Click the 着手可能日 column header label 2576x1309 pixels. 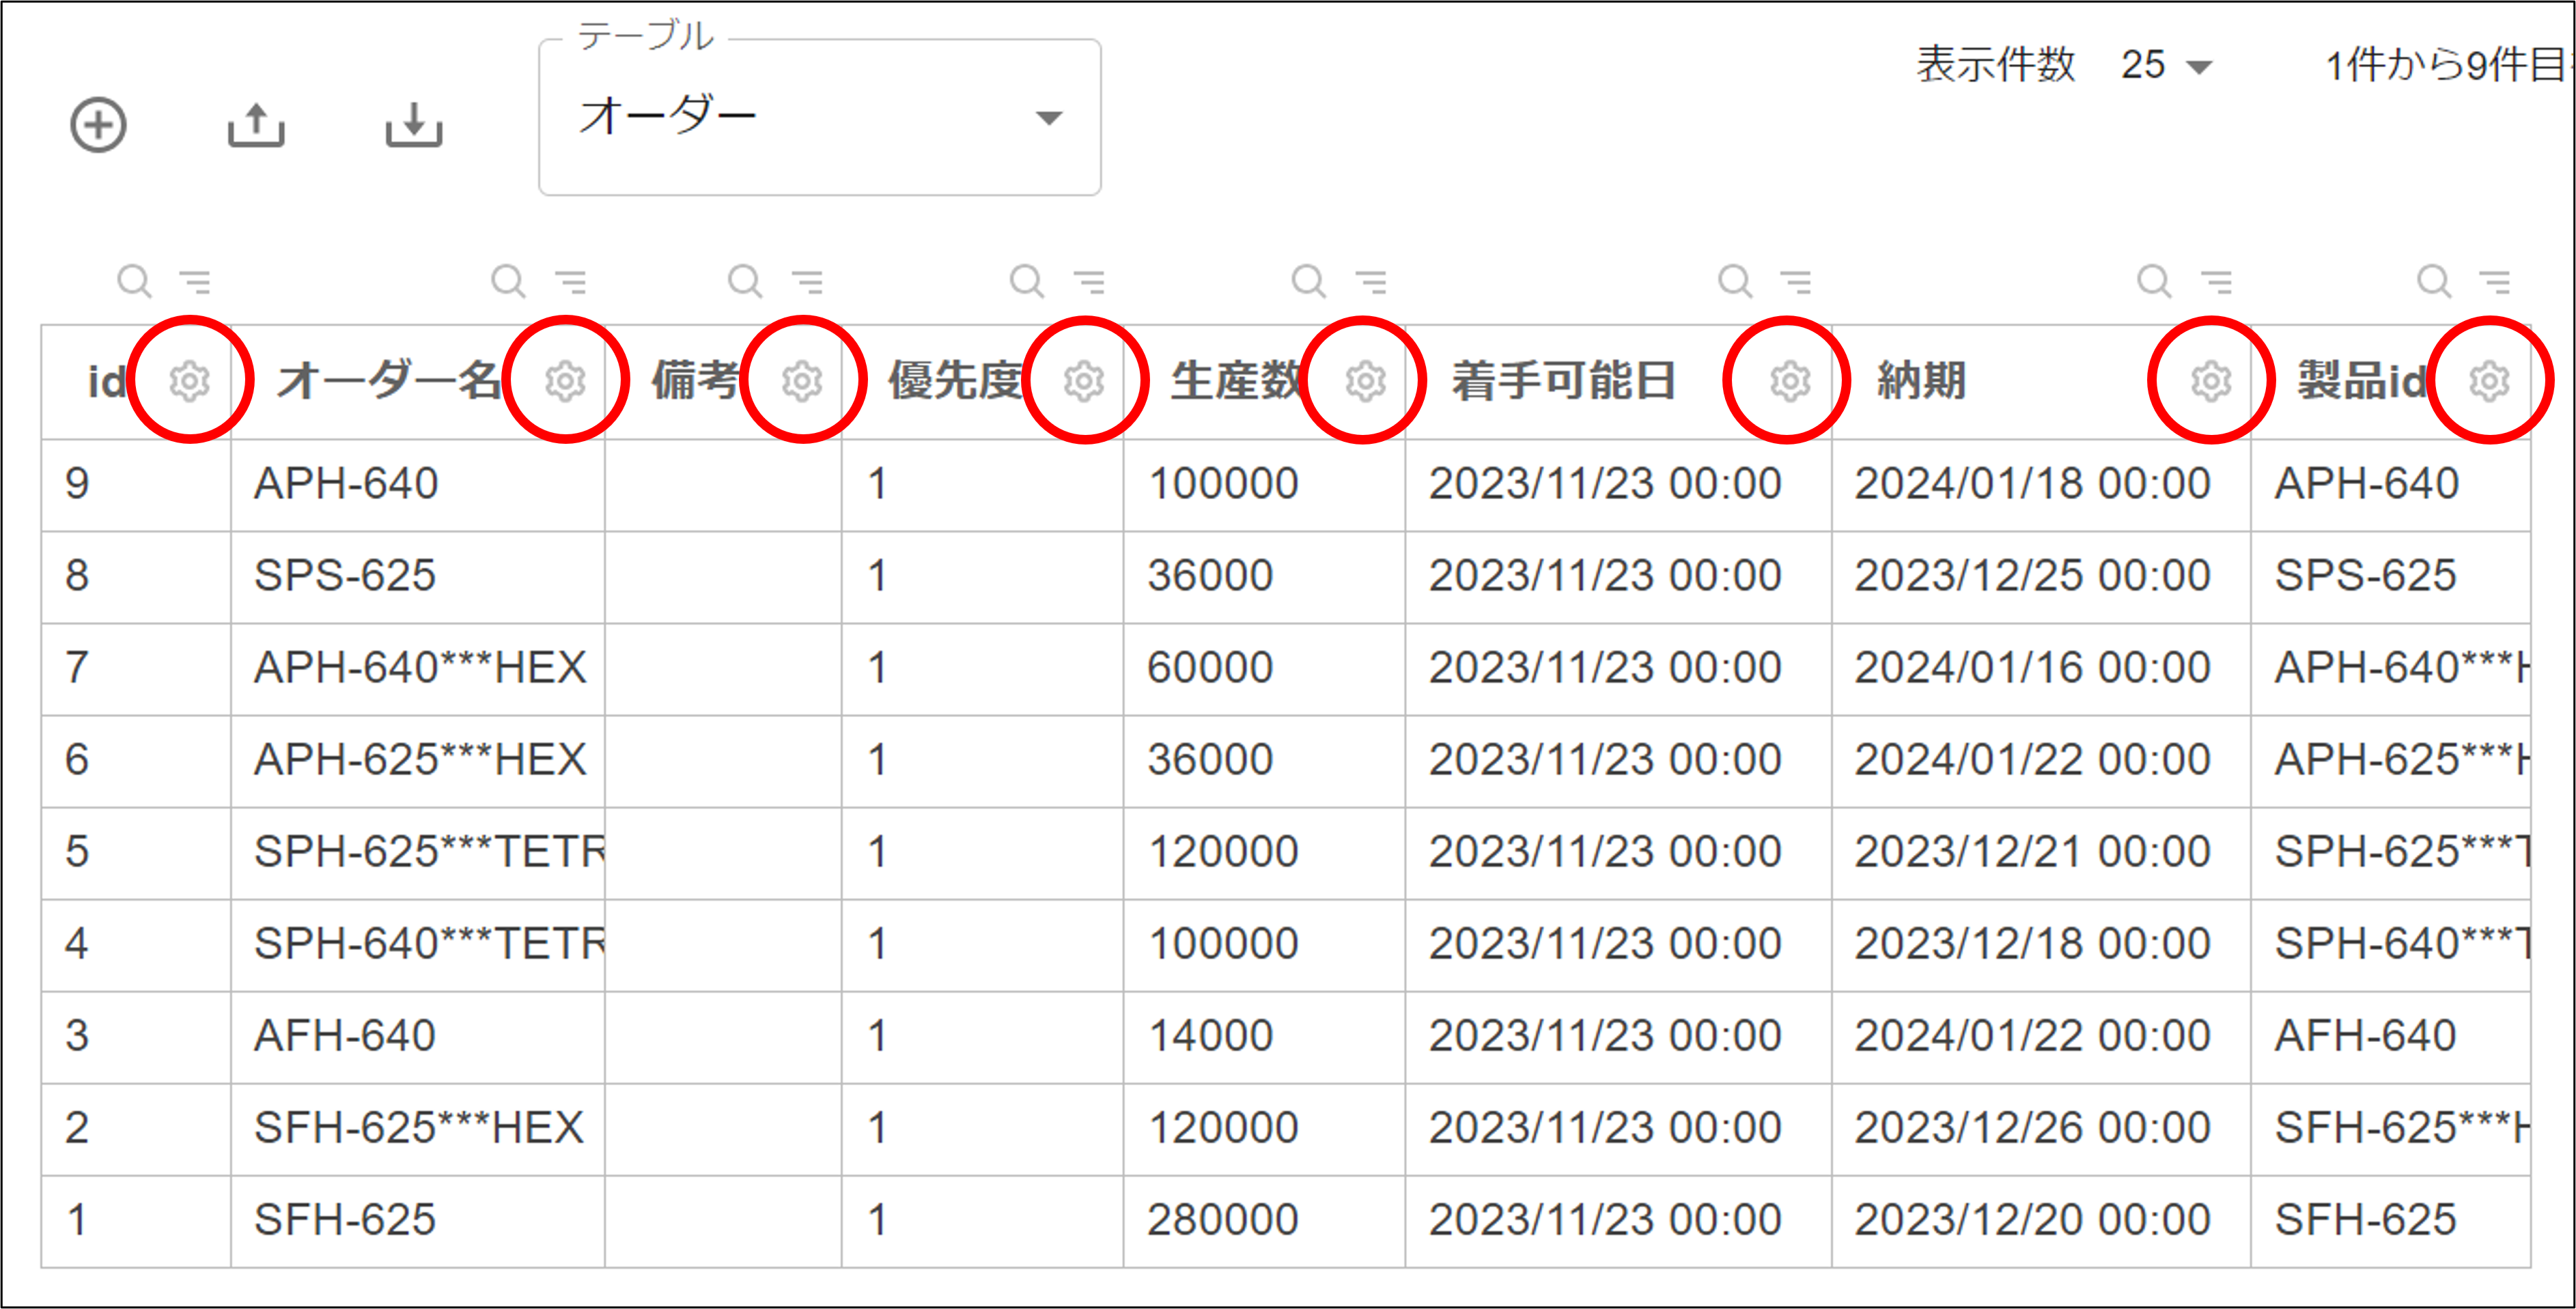point(1564,381)
